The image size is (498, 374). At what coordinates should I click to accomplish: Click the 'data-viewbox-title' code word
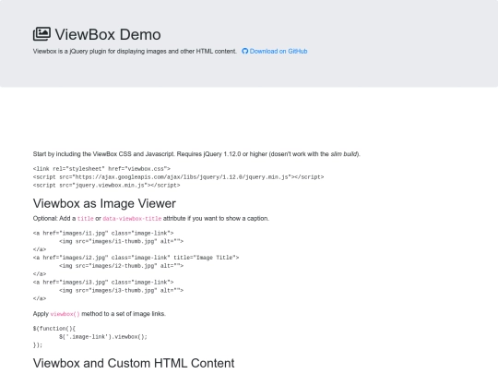click(132, 219)
